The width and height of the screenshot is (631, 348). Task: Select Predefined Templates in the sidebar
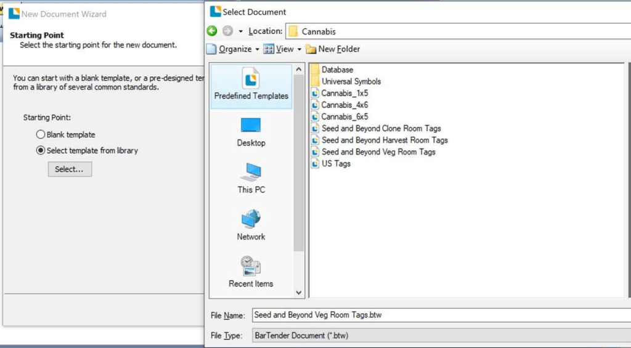pyautogui.click(x=251, y=85)
